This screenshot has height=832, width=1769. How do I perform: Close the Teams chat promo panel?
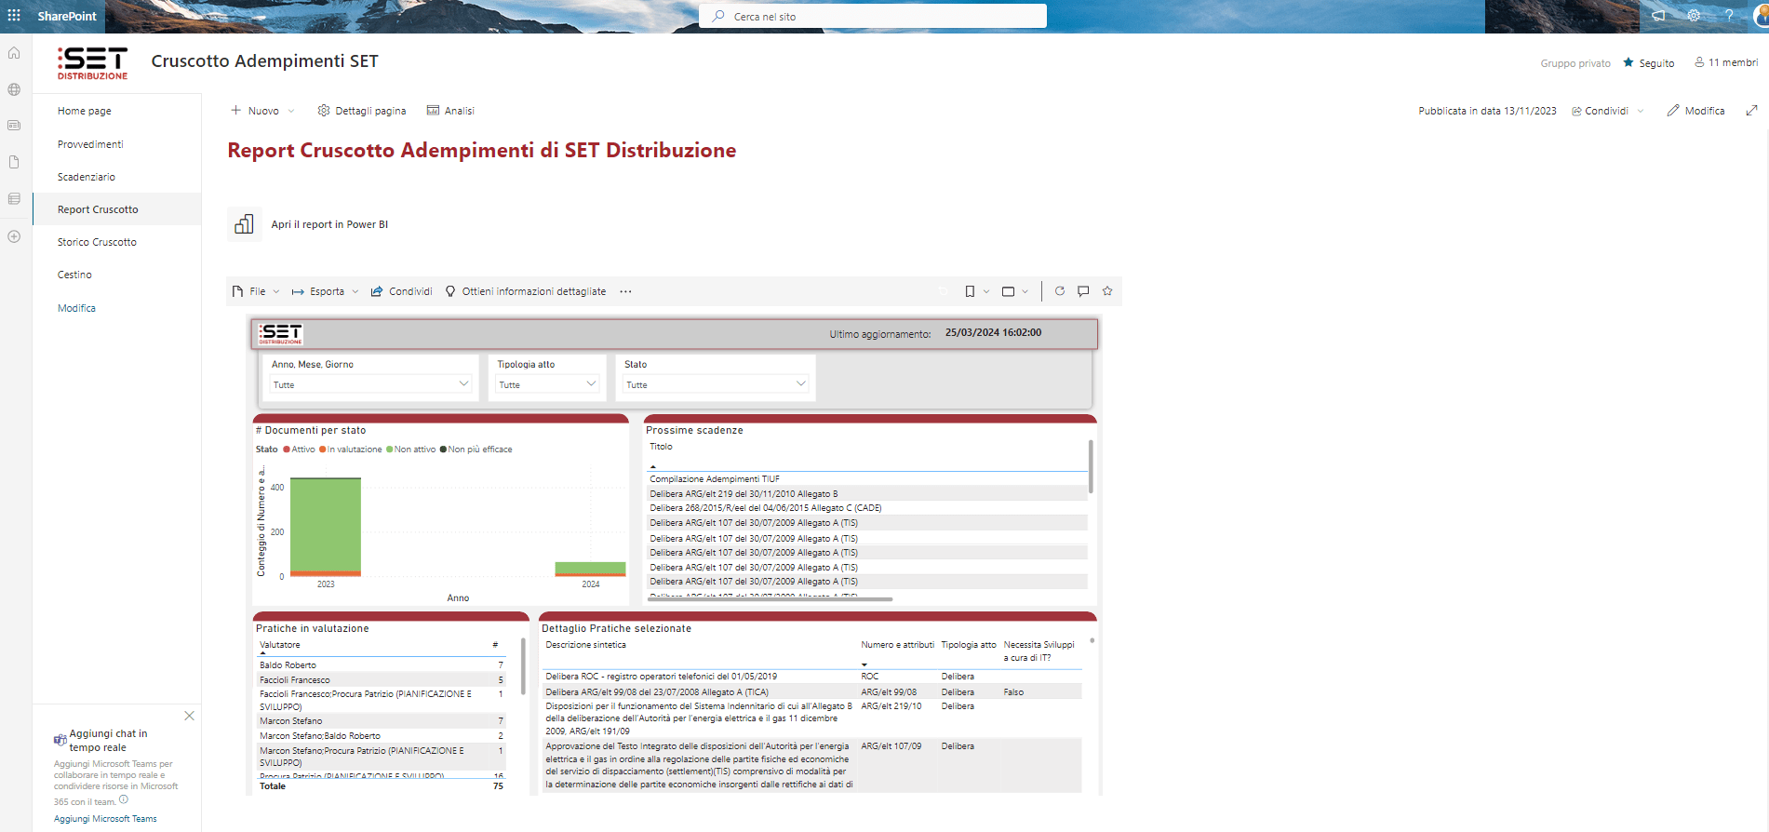189,716
